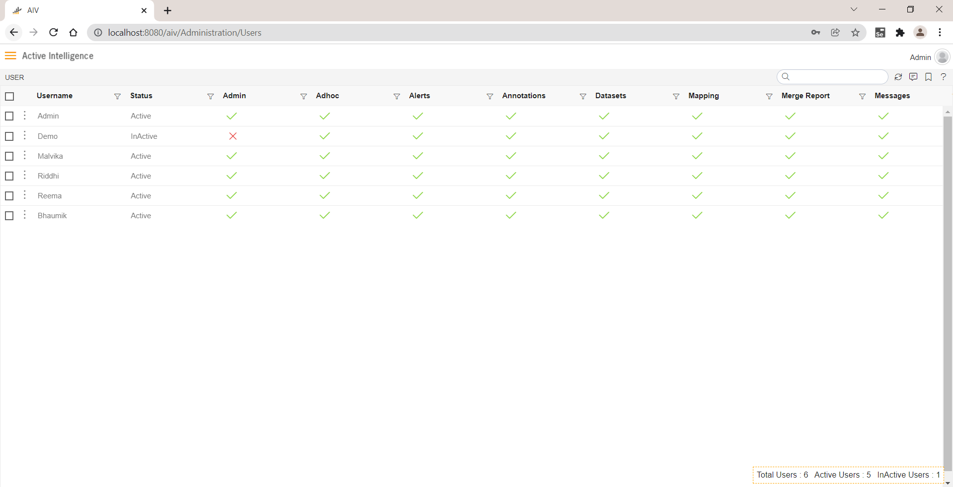
Task: Click the Admin profile avatar
Action: (x=942, y=57)
